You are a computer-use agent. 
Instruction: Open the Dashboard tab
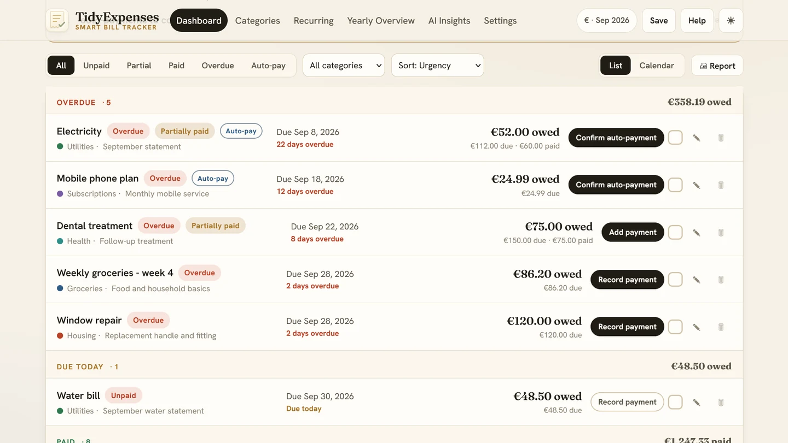[x=199, y=20]
